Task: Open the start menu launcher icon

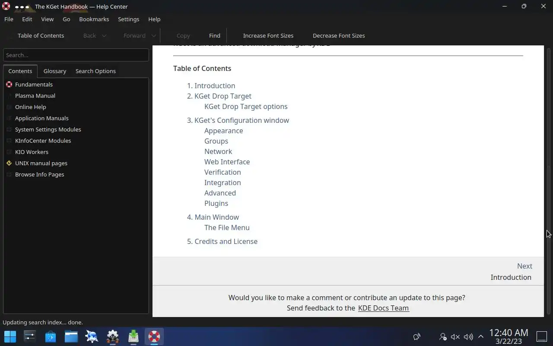Action: pyautogui.click(x=10, y=336)
